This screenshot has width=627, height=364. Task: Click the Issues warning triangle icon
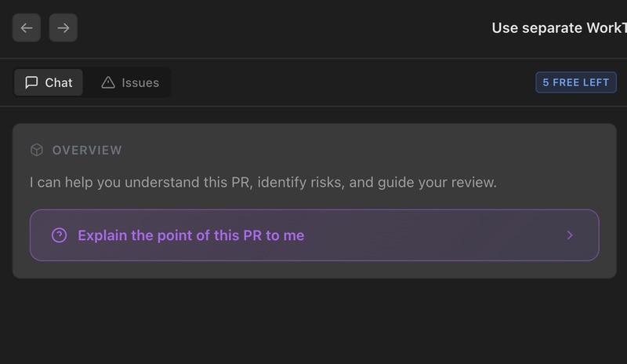tap(108, 82)
